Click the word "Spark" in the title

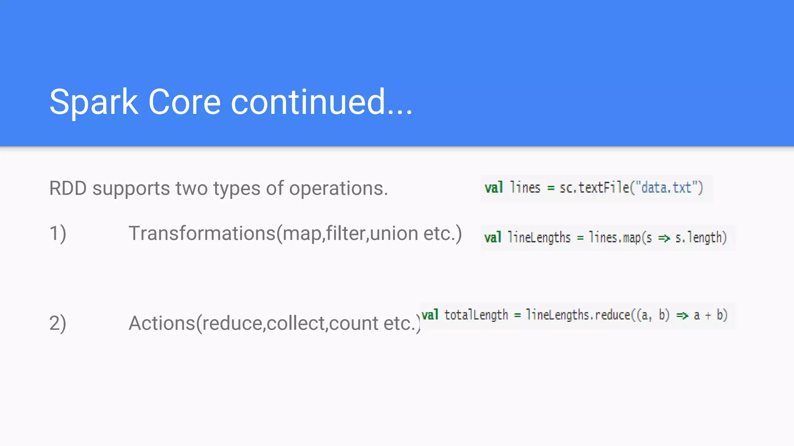pyautogui.click(x=93, y=102)
